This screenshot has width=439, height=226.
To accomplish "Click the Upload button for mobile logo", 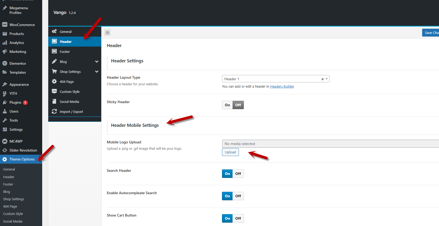I will (230, 152).
